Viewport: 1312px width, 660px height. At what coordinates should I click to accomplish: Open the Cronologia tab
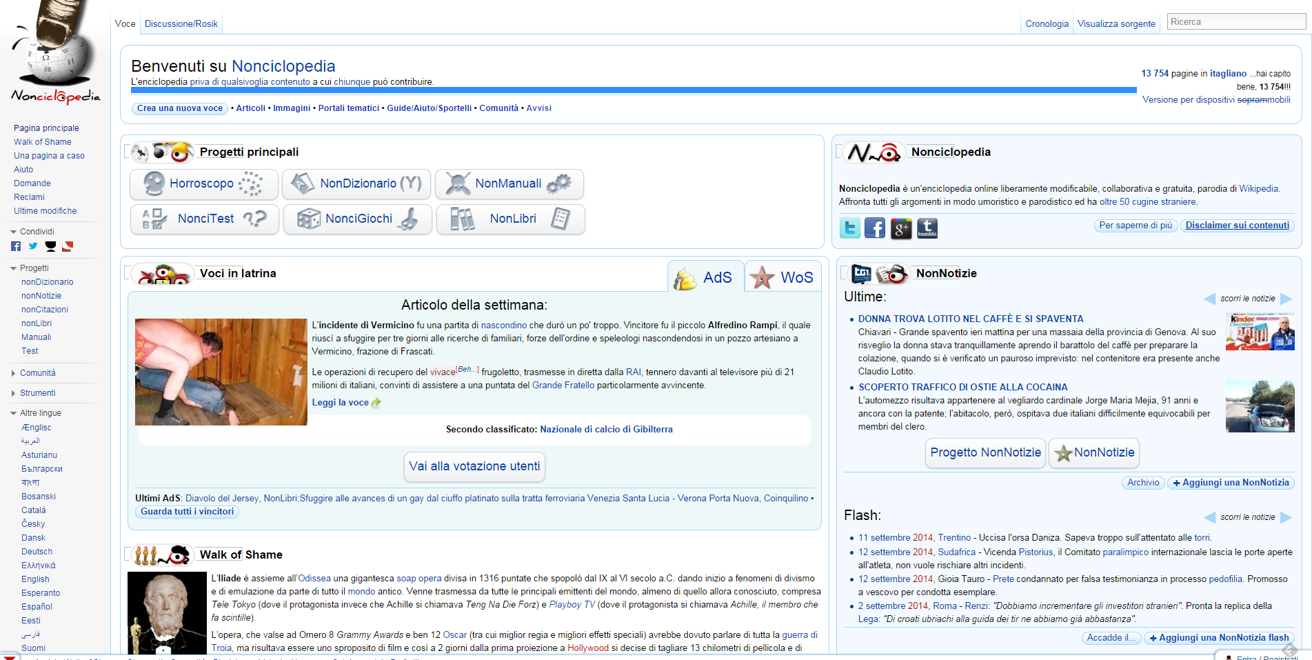coord(1047,23)
